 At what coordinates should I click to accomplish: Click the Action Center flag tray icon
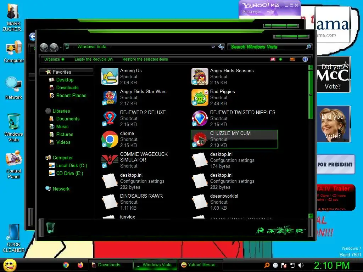284,265
